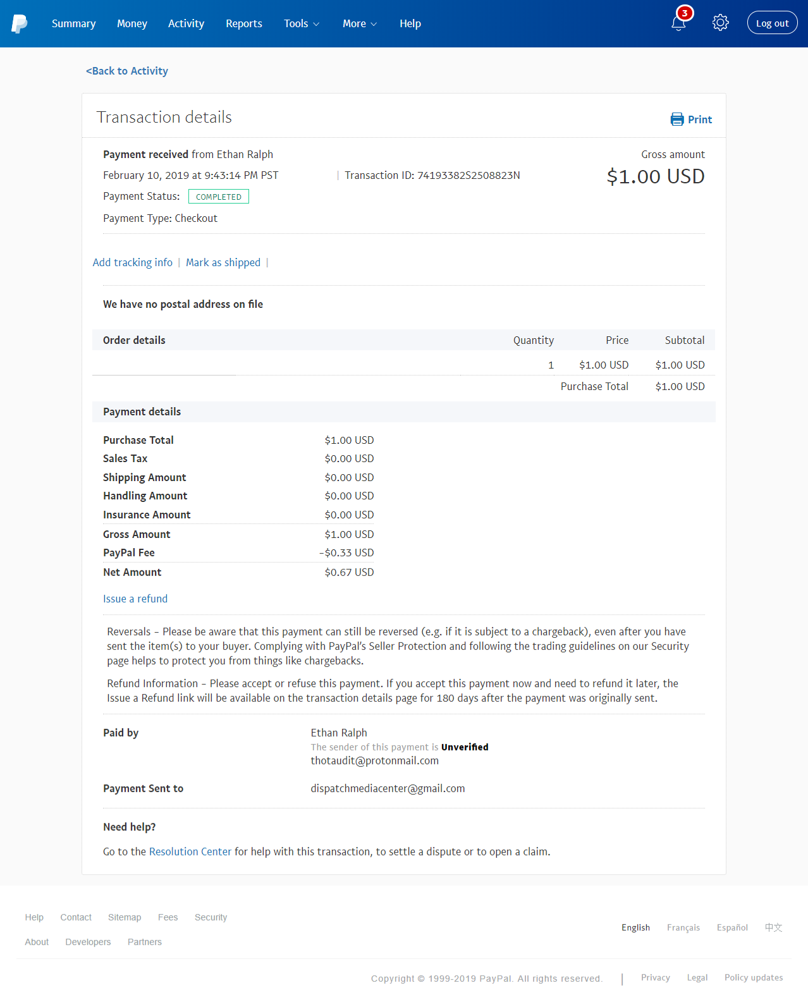The image size is (808, 1002).
Task: Open the footer Legal link
Action: [x=697, y=977]
